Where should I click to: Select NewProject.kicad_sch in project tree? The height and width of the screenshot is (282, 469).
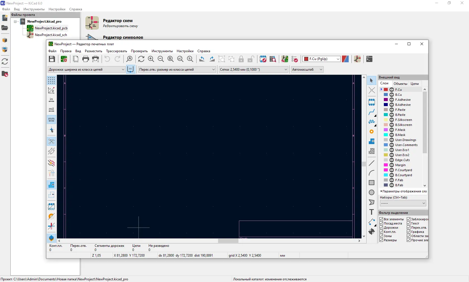click(x=51, y=35)
